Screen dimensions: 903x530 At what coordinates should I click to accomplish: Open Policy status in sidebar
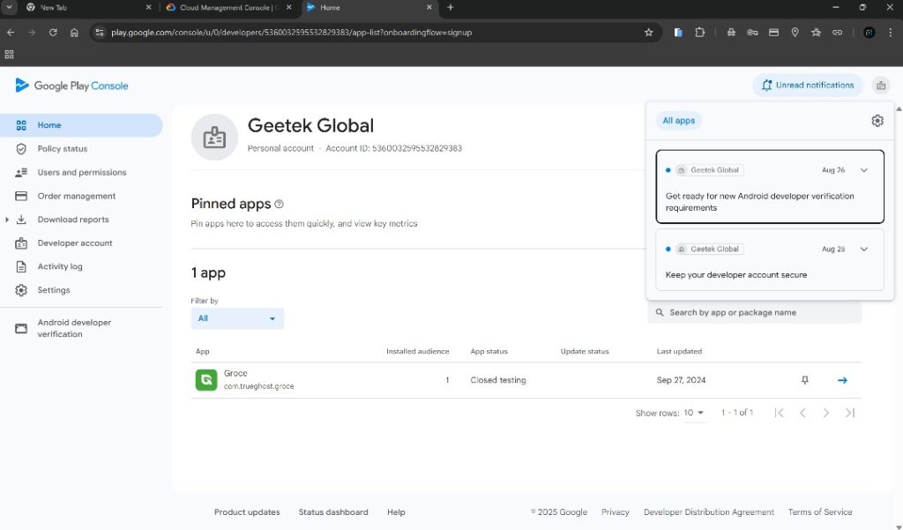(62, 149)
